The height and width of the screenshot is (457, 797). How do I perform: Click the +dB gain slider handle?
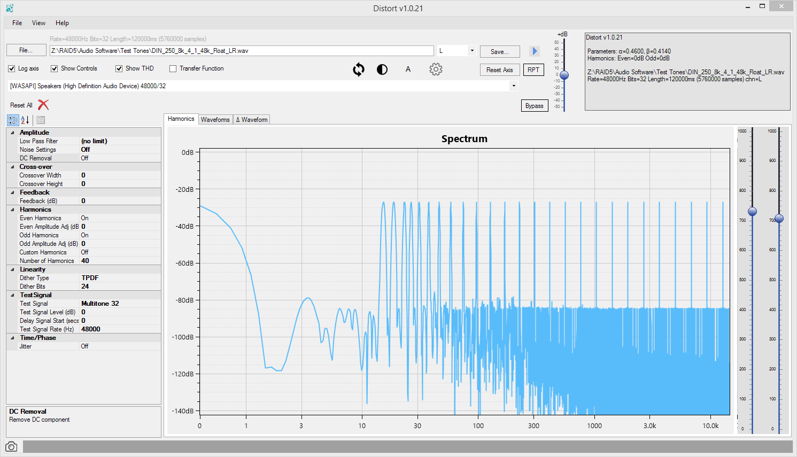(x=564, y=75)
